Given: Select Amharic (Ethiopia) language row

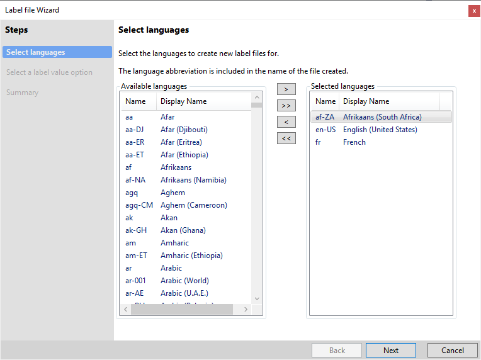Looking at the screenshot, I should pyautogui.click(x=191, y=256).
